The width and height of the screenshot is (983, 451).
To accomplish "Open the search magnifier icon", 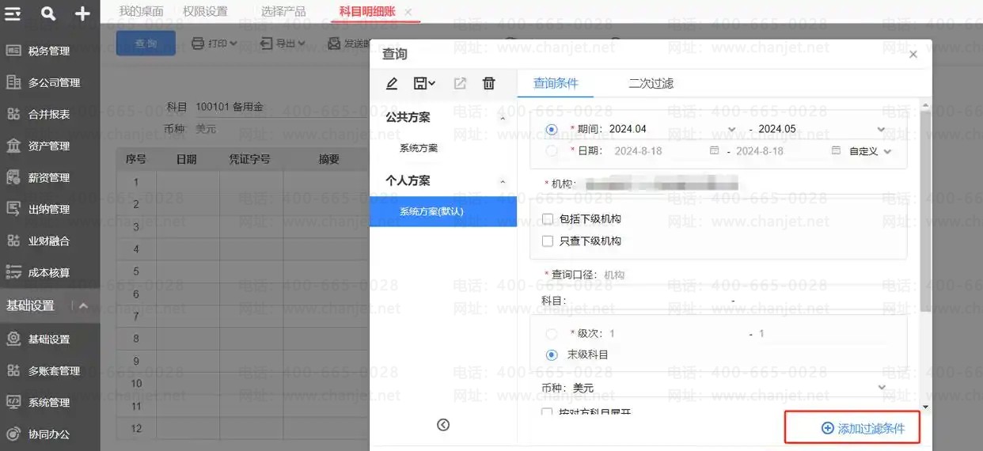I will (48, 13).
